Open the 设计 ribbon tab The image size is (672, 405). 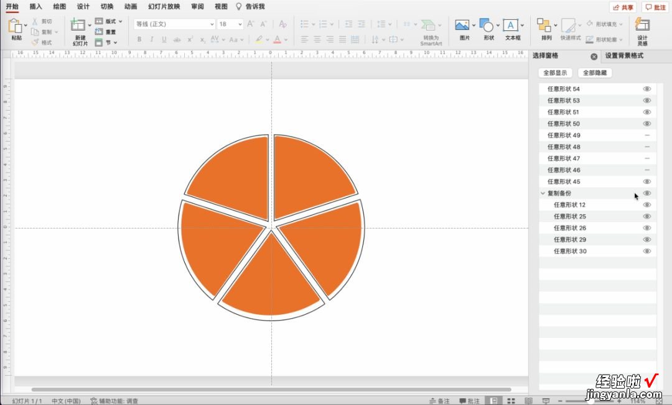tap(83, 6)
